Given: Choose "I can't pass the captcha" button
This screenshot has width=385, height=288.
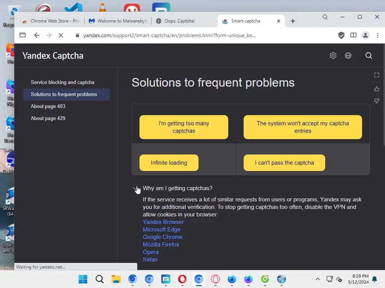Looking at the screenshot, I should point(284,163).
